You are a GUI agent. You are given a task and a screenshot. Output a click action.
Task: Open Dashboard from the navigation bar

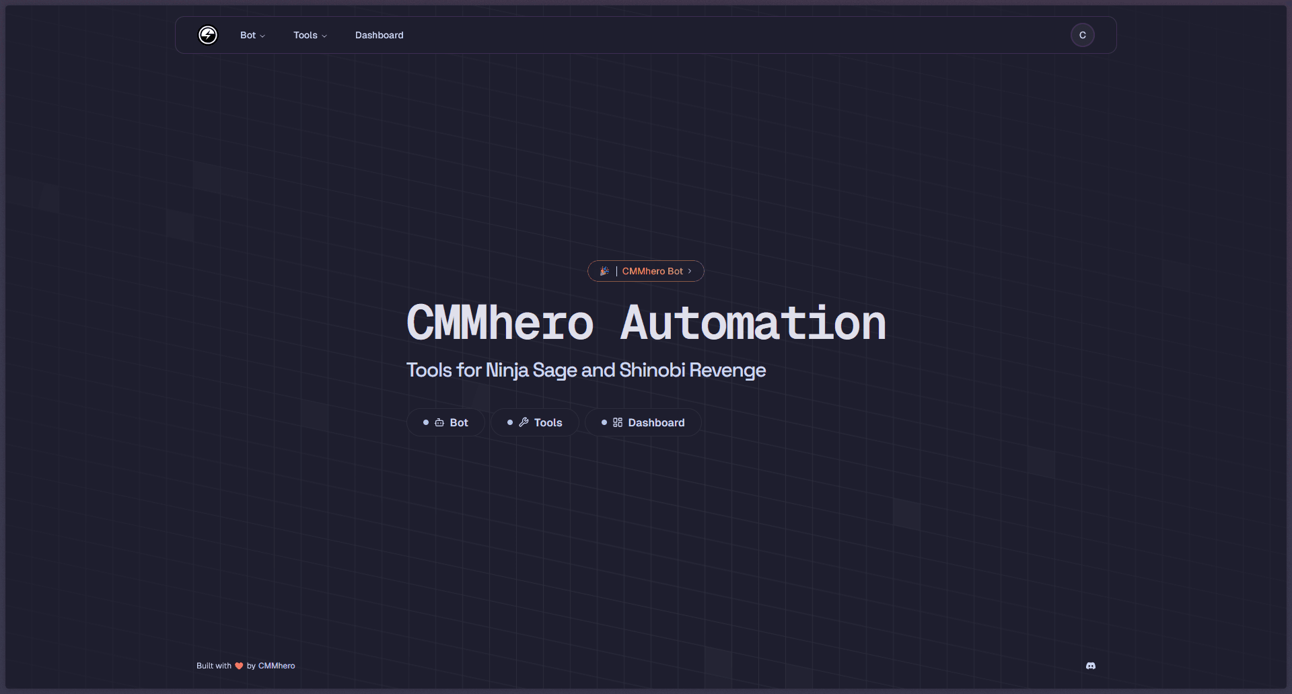click(379, 35)
